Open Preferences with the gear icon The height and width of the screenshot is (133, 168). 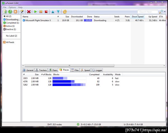click(x=65, y=12)
